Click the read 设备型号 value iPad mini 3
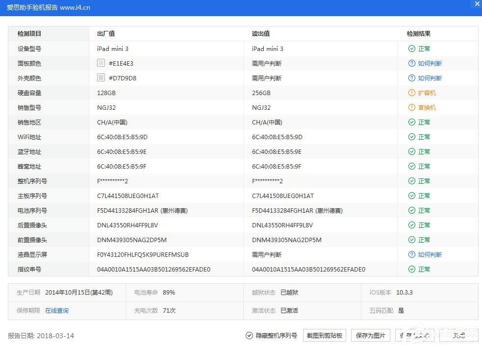Image resolution: width=482 pixels, height=348 pixels. (x=267, y=49)
